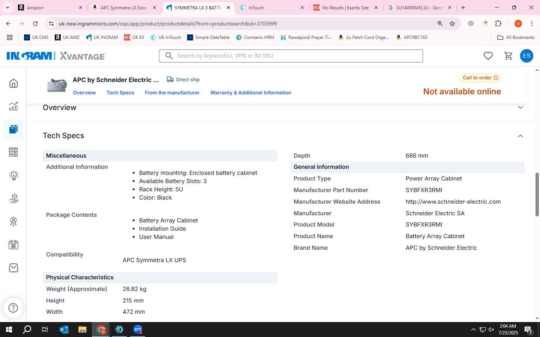This screenshot has height=337, width=540.
Task: Open the Home icon in left sidebar
Action: pyautogui.click(x=13, y=83)
